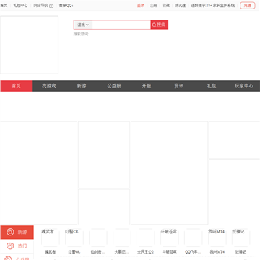Click the red 登录 login link
Image resolution: width=260 pixels, height=260 pixels.
point(141,6)
